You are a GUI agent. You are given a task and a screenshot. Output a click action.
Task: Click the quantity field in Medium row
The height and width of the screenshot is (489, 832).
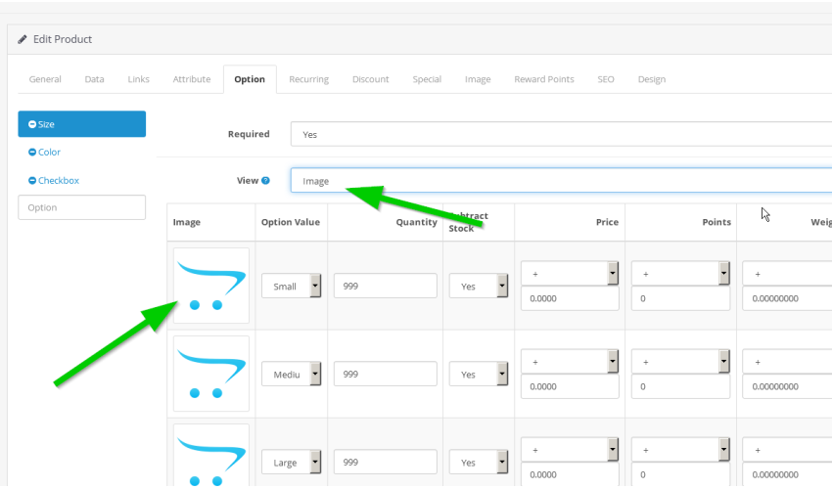click(x=386, y=374)
